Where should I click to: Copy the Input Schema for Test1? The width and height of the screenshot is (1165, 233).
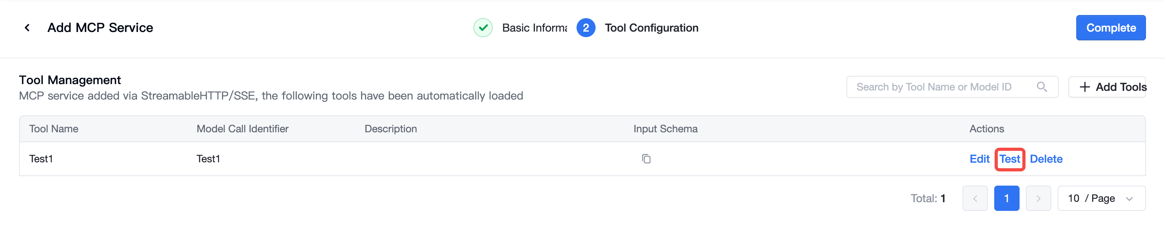click(x=646, y=159)
